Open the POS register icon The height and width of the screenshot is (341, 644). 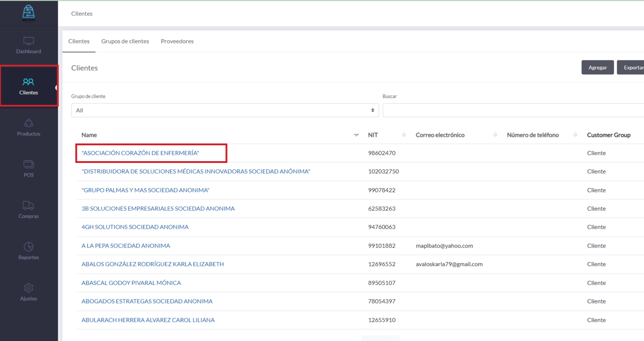pos(28,164)
